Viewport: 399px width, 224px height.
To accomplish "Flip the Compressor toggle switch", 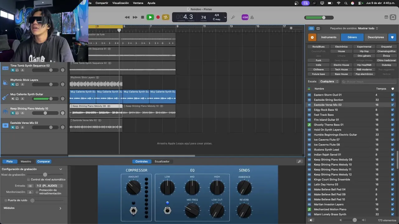I will tap(133, 211).
